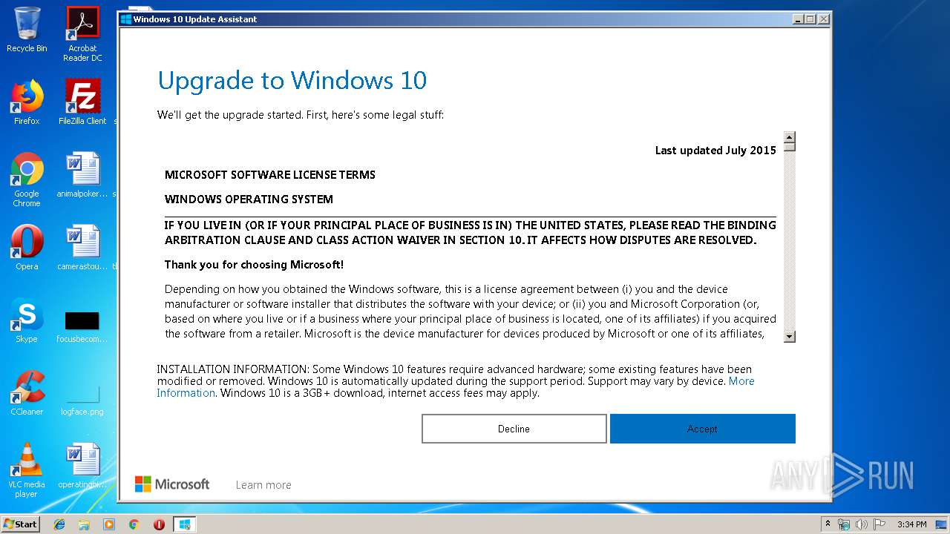Image resolution: width=950 pixels, height=534 pixels.
Task: Click the MICROSOFT SOFTWARE LICENSE TERMS heading
Action: (x=270, y=175)
